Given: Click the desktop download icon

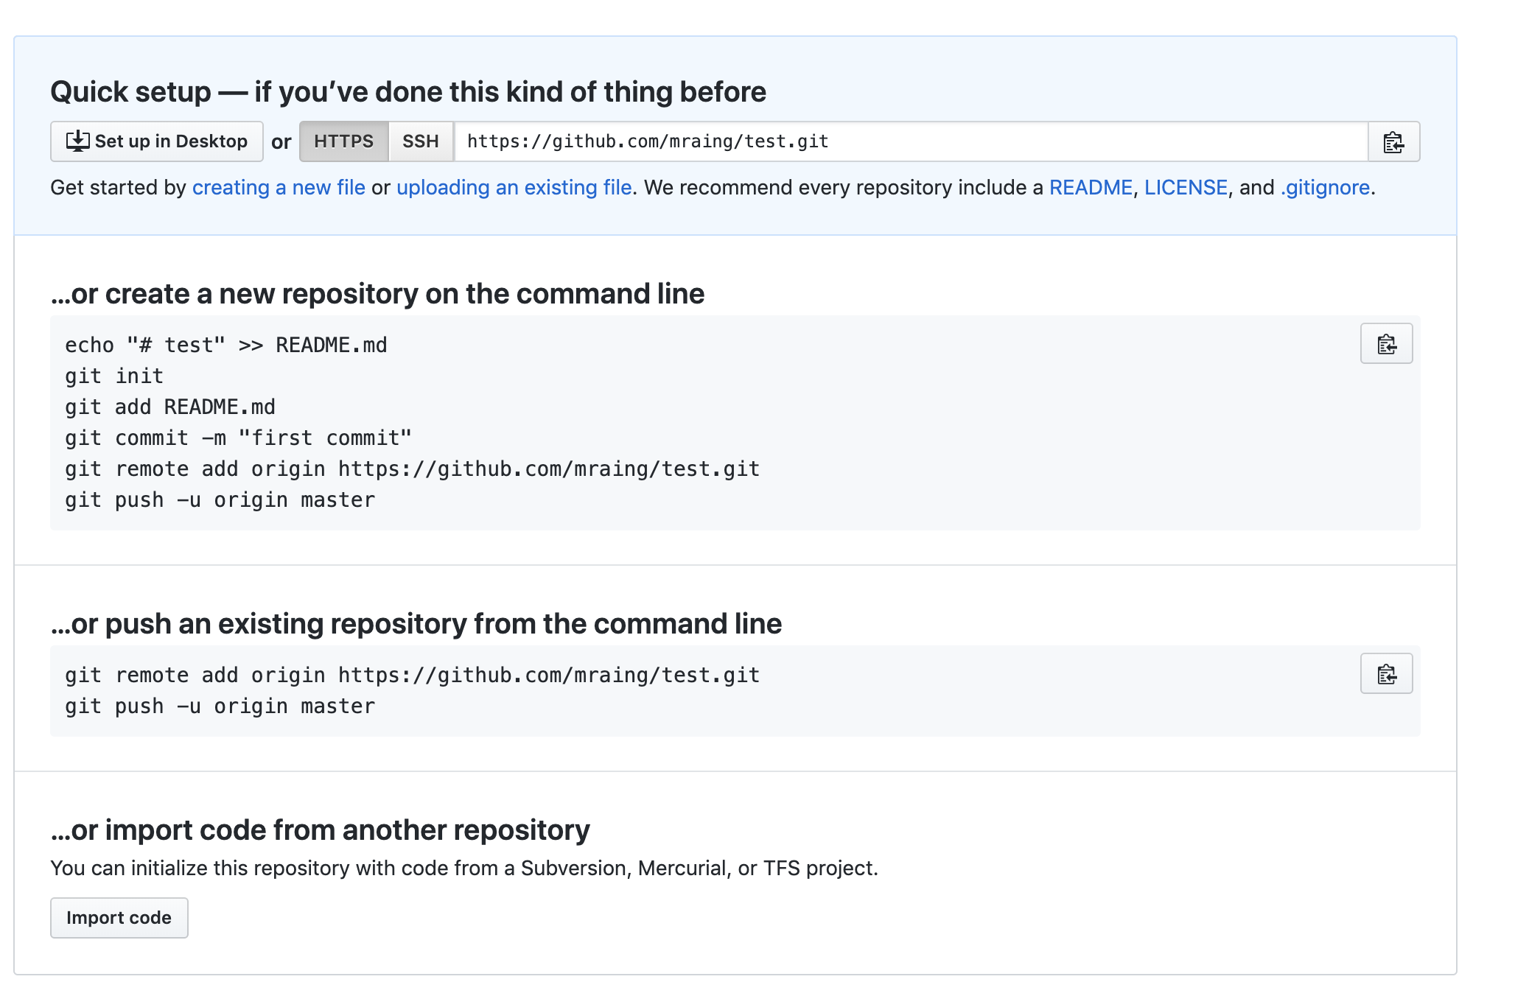Looking at the screenshot, I should (77, 141).
